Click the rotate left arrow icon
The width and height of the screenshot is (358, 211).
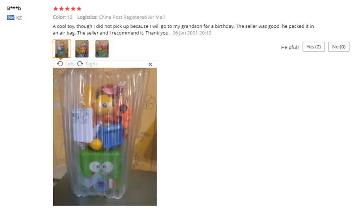(60, 64)
